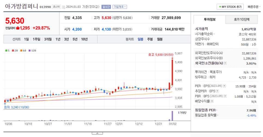The height and width of the screenshot is (137, 263).
Task: Select the 월봉 candle chart
Action: [160, 39]
